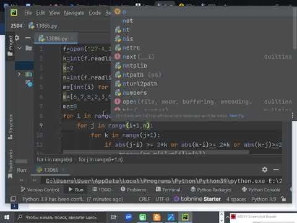Click 'Python 3.9 has been confi...' status message

click(72, 199)
